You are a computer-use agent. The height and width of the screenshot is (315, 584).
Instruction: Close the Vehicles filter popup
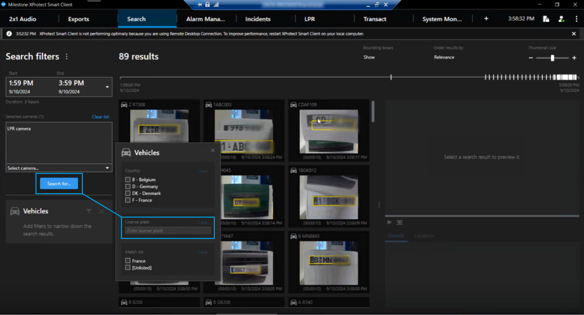click(x=213, y=150)
